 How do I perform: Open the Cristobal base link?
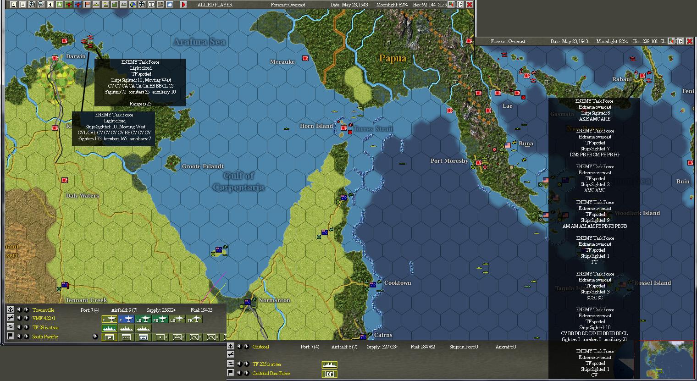pyautogui.click(x=260, y=347)
